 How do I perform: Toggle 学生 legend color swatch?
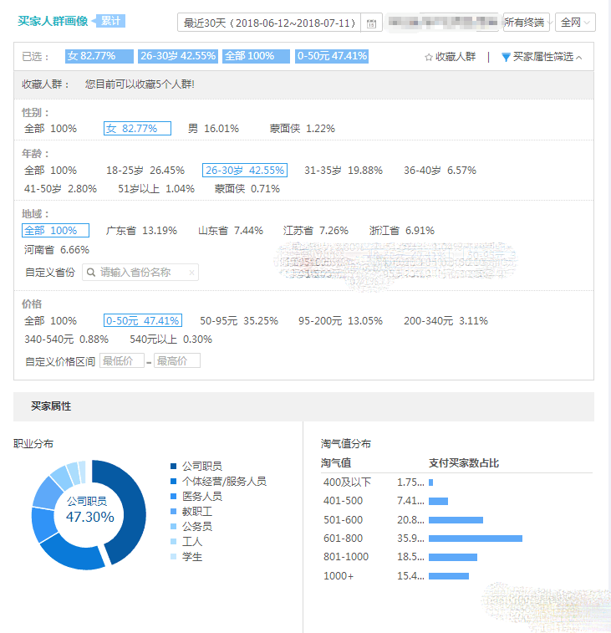pyautogui.click(x=174, y=557)
